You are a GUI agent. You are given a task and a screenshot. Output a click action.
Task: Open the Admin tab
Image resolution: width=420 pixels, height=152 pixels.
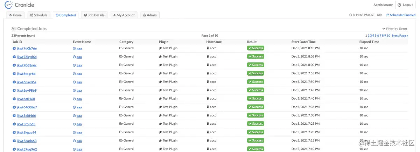(149, 15)
